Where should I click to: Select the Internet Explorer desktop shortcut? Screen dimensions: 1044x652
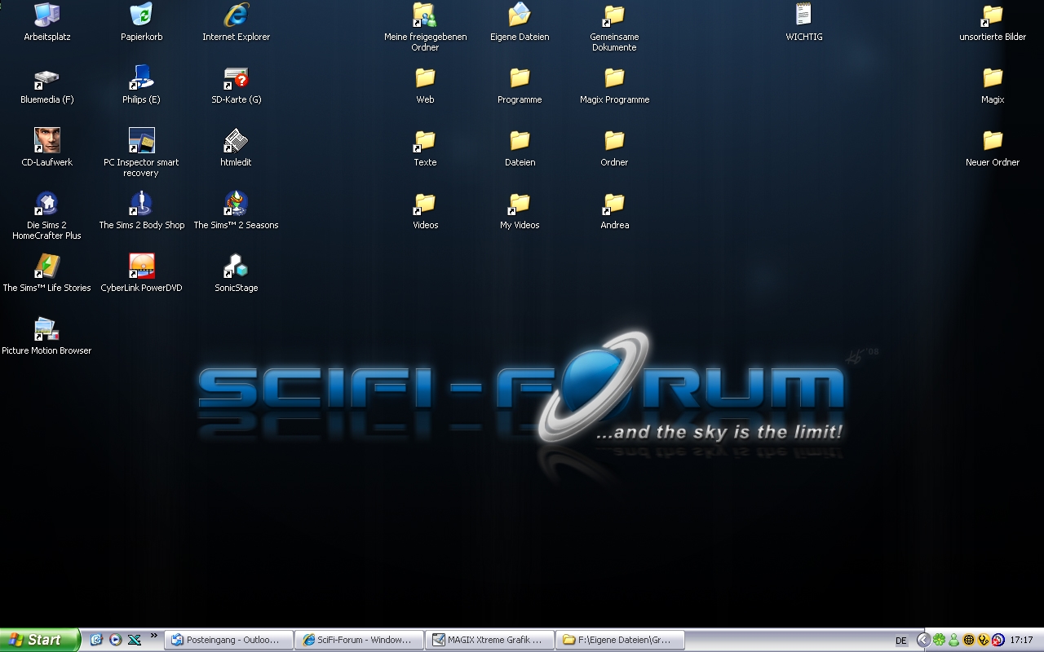tap(236, 15)
